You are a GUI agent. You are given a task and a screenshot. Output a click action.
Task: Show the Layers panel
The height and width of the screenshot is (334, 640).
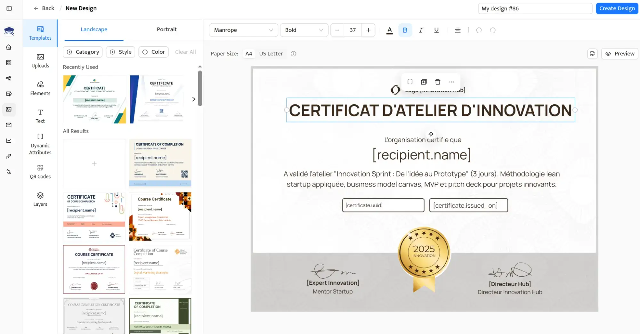pyautogui.click(x=40, y=199)
